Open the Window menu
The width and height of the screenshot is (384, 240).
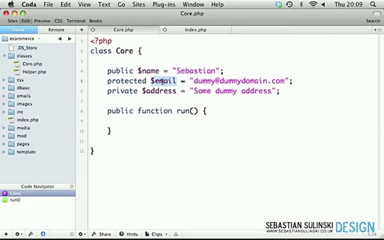[193, 4]
